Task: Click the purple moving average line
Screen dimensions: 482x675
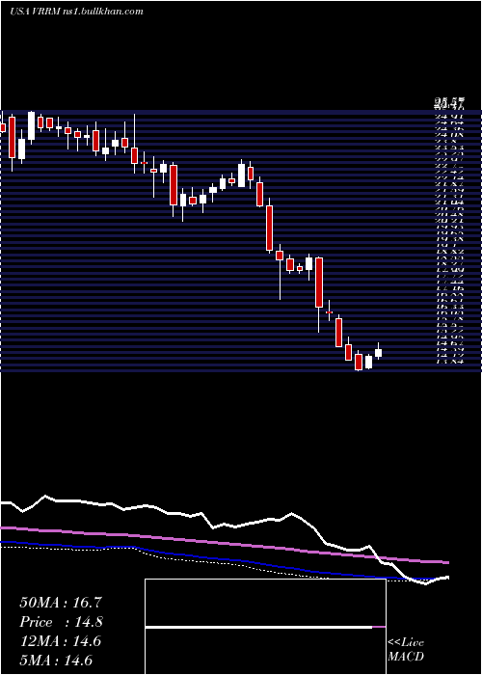Action: coord(224,544)
